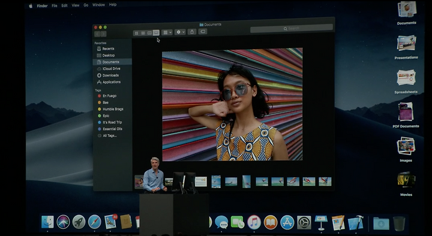432x236 pixels.
Task: Select the white document thumbnail in filmstrip
Action: 201,181
